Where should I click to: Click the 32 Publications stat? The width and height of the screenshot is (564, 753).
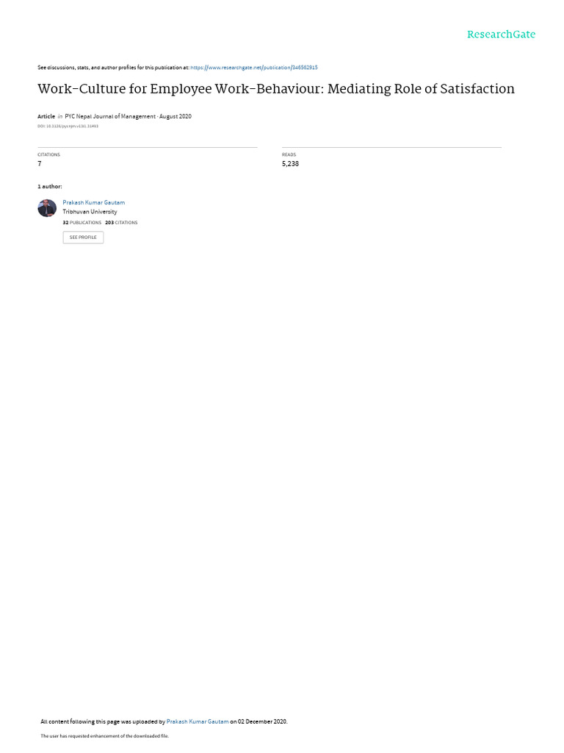pyautogui.click(x=82, y=223)
